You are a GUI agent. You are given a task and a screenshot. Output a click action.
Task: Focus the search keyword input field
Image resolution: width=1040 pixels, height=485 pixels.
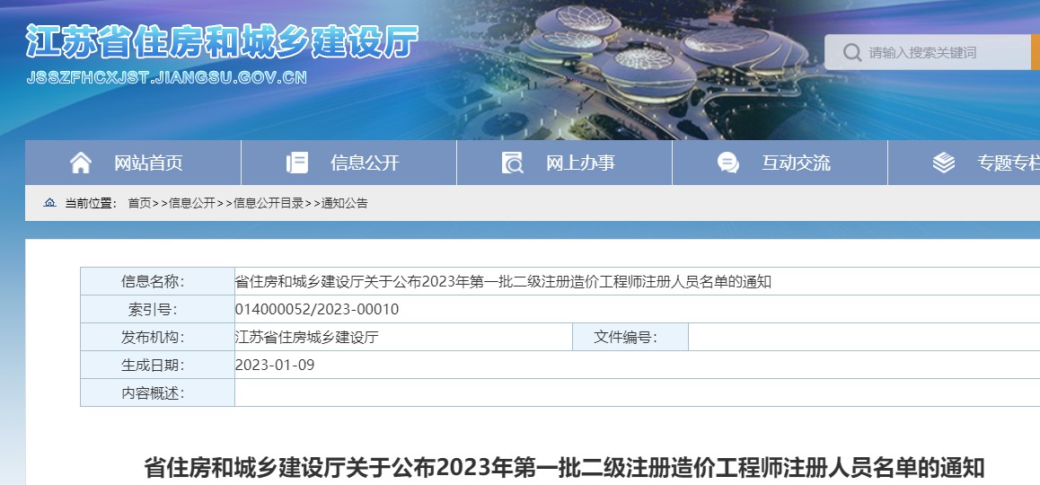tap(943, 53)
